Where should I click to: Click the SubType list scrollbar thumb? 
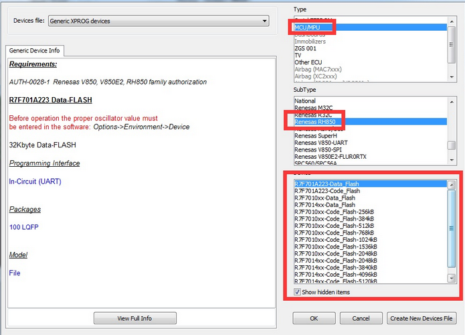(x=452, y=145)
